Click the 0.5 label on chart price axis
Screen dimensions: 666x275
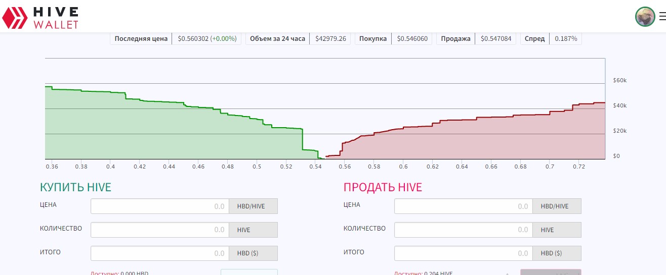pyautogui.click(x=257, y=167)
